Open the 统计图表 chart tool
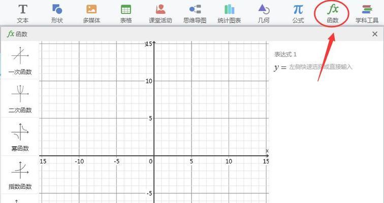 coord(229,14)
